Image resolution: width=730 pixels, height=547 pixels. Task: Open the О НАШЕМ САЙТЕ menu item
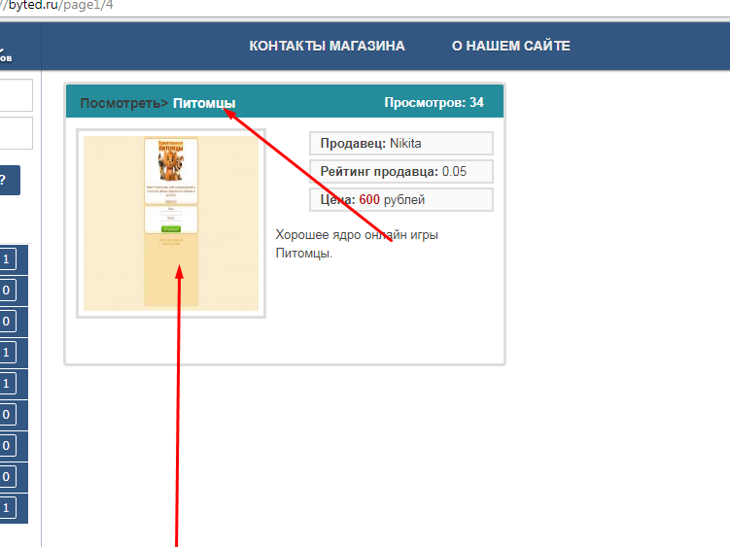(x=510, y=46)
